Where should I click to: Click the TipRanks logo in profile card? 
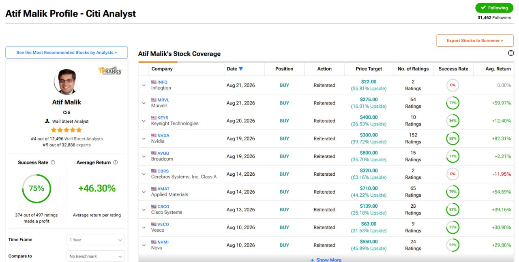tap(110, 70)
